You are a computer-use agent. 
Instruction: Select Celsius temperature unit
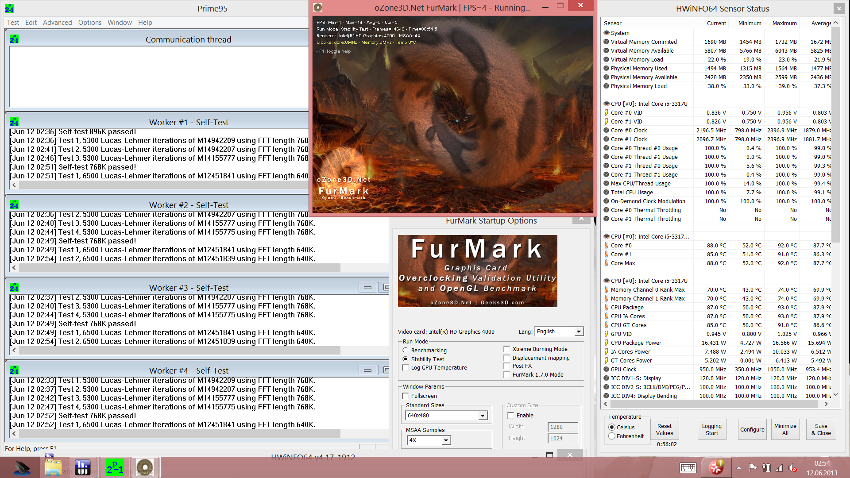pos(612,427)
